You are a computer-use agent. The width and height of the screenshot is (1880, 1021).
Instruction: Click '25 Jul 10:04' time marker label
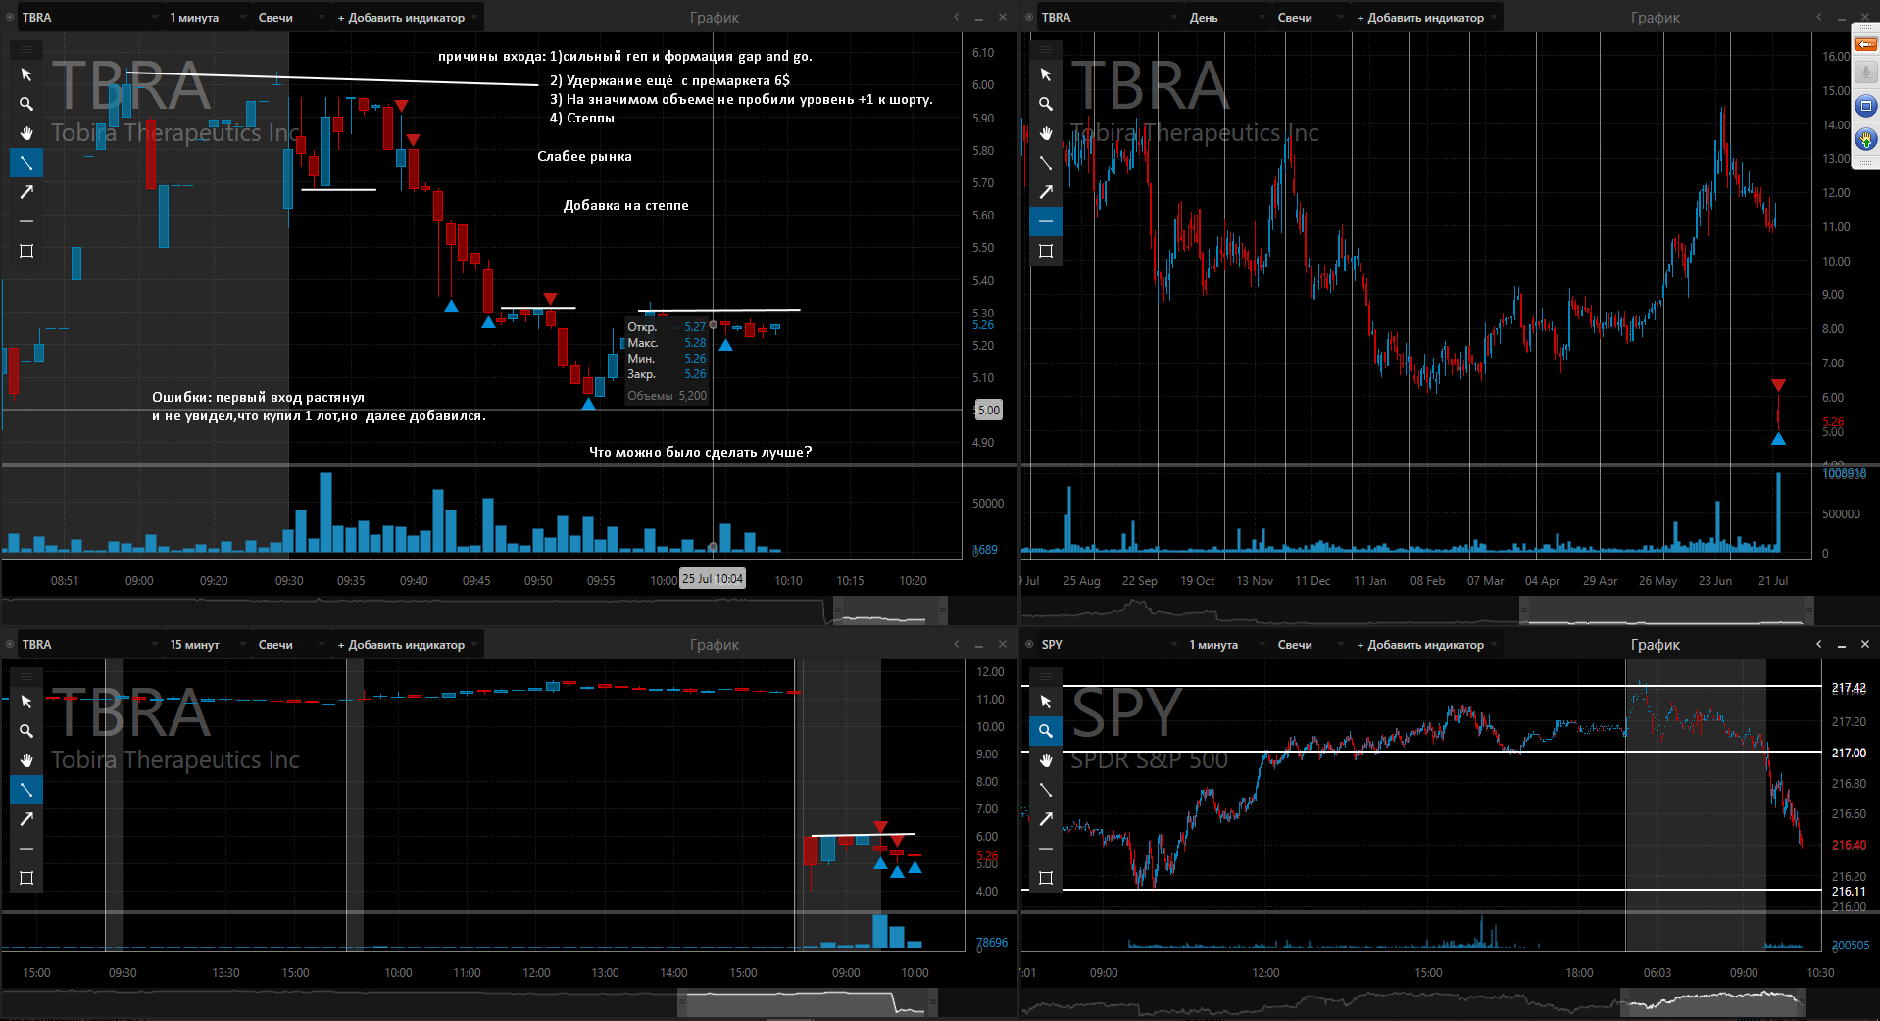(713, 579)
